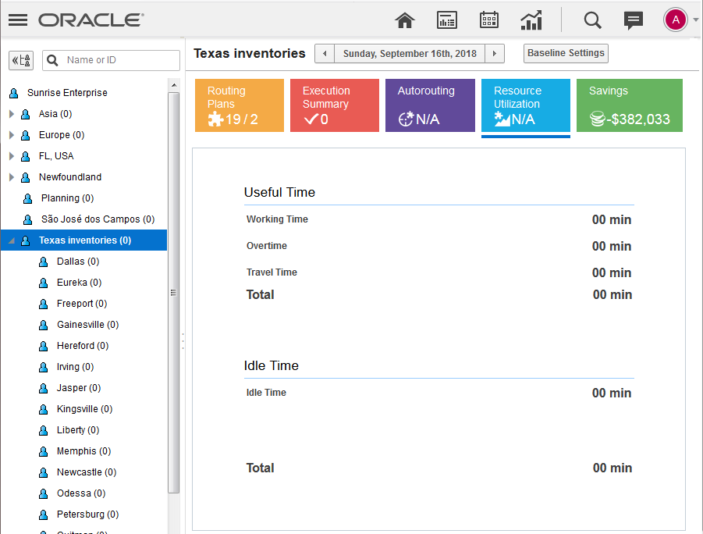Click the tree scrollbar up arrow
This screenshot has width=703, height=534.
click(174, 85)
